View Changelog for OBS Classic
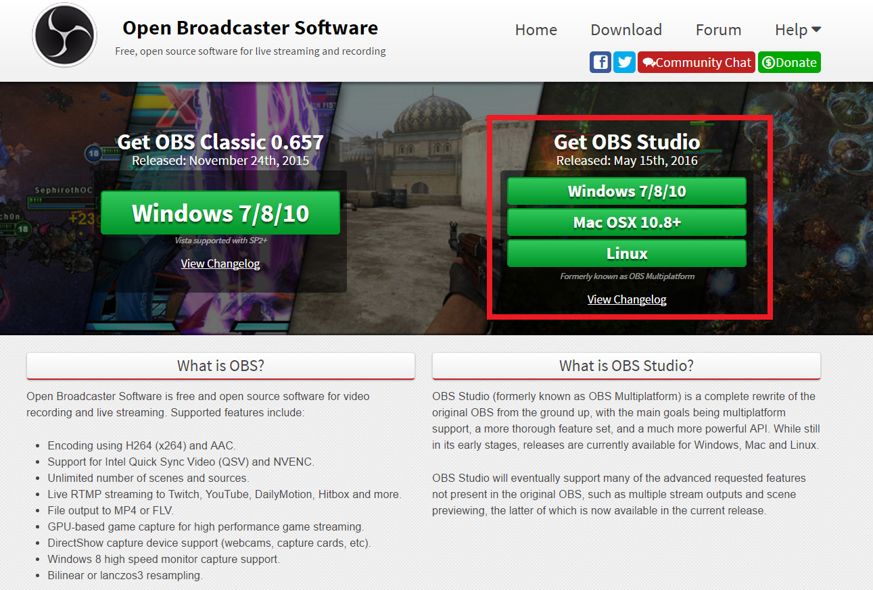This screenshot has width=873, height=590. click(x=220, y=264)
